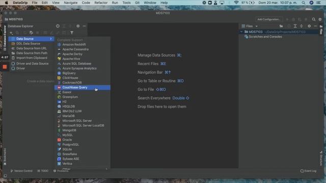This screenshot has height=183, width=326.
Task: Open the Problems tool window
Action: click(61, 171)
